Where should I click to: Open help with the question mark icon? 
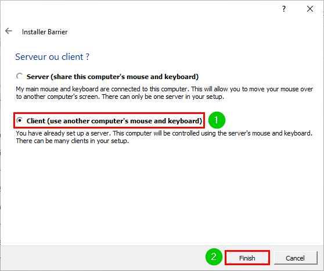[x=284, y=9]
